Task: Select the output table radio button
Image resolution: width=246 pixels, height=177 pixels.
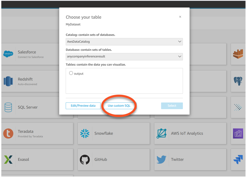Action: coord(71,73)
